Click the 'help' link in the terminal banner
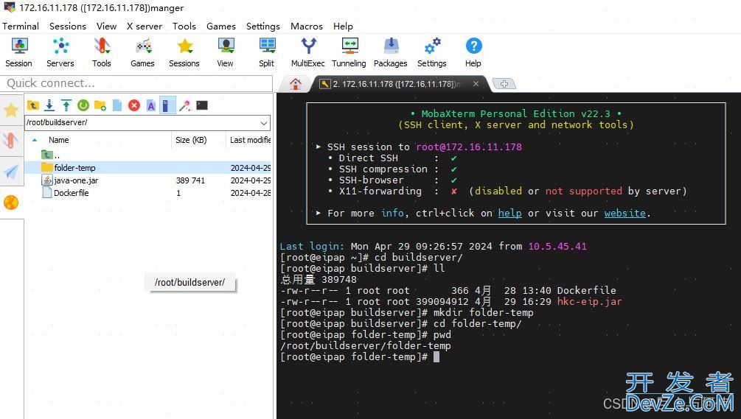The height and width of the screenshot is (419, 741). 510,214
